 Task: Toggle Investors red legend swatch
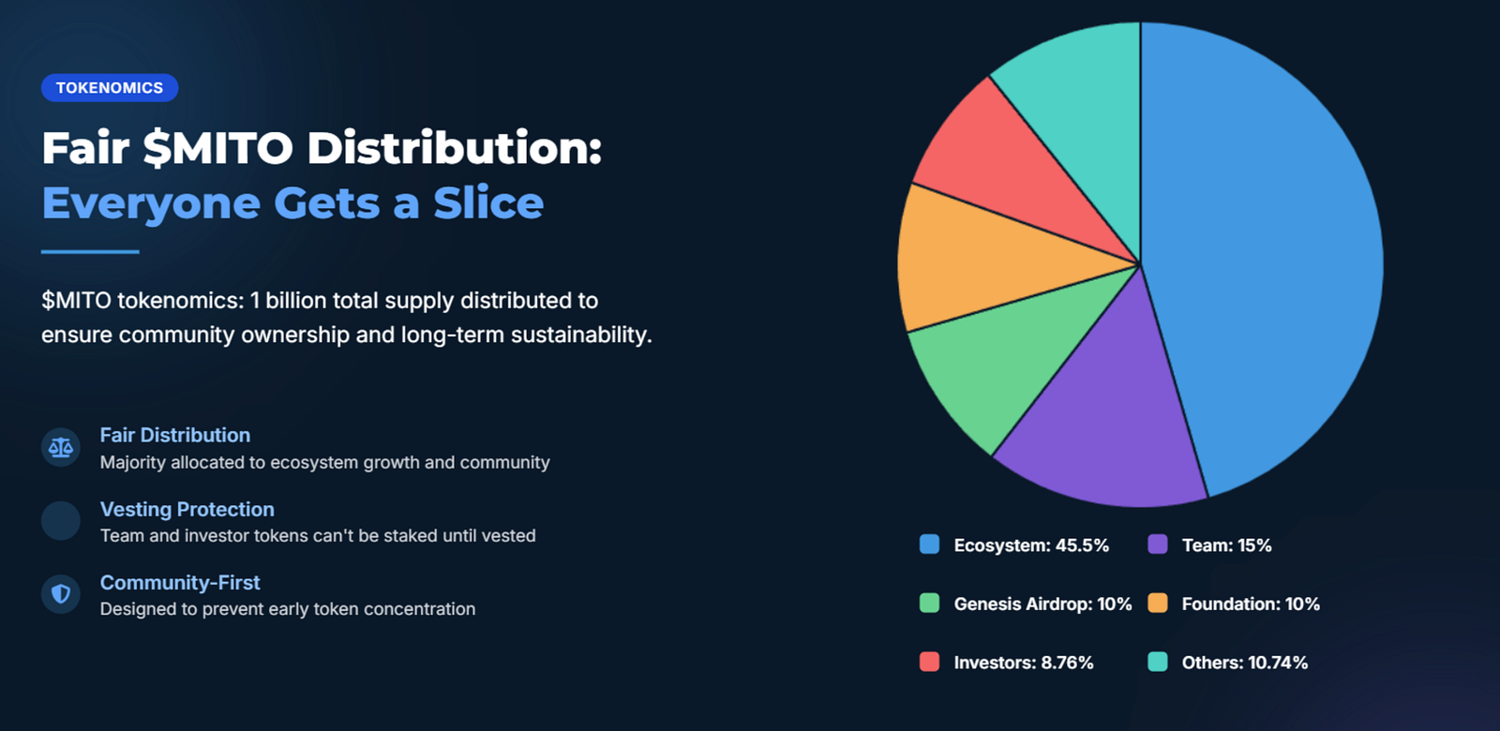(929, 662)
